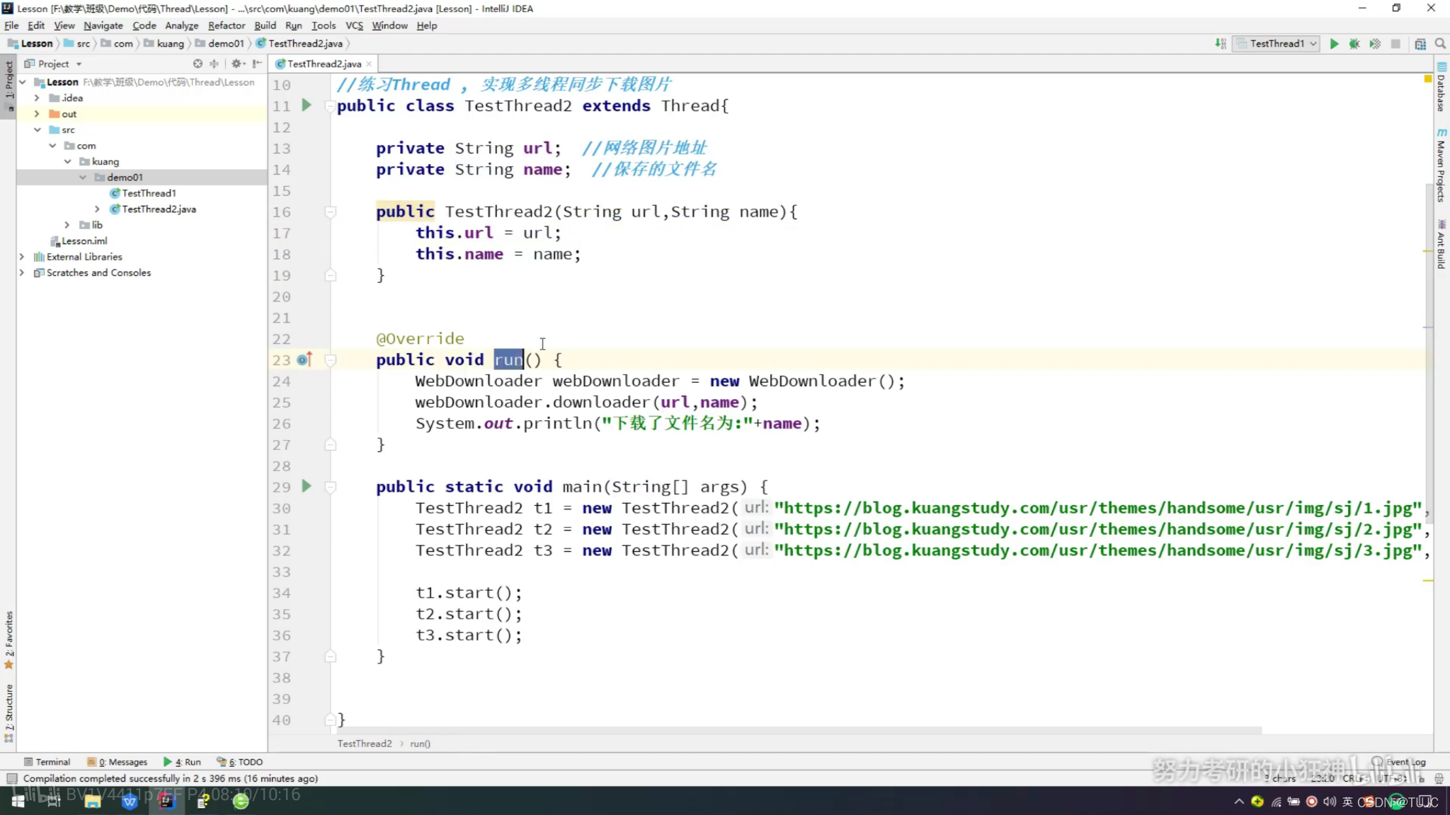Hide the Project tool window icon
The height and width of the screenshot is (815, 1450).
258,64
